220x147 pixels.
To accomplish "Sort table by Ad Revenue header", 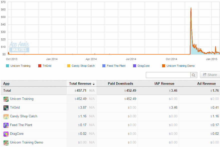I will (206, 83).
